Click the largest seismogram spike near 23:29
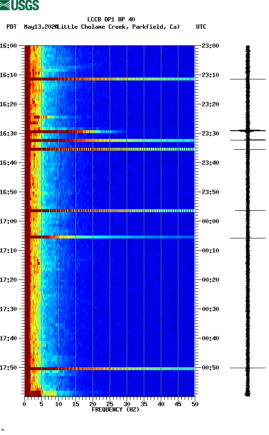Viewport: 269px width, 435px height. 248,130
